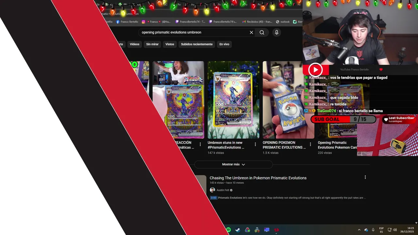Click the Austin Felt channel avatar
418x235 pixels.
coord(212,190)
